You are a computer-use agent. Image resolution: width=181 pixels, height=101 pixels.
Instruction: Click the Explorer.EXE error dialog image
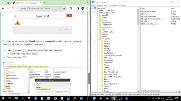tap(43, 24)
